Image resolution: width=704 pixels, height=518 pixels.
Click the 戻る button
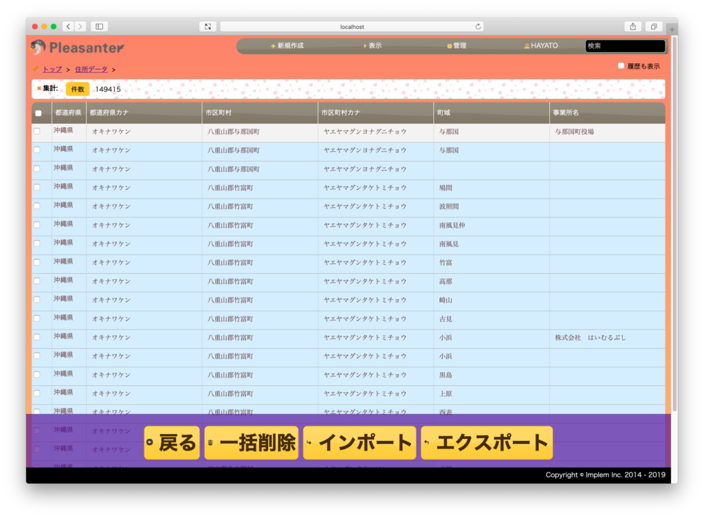tap(172, 443)
